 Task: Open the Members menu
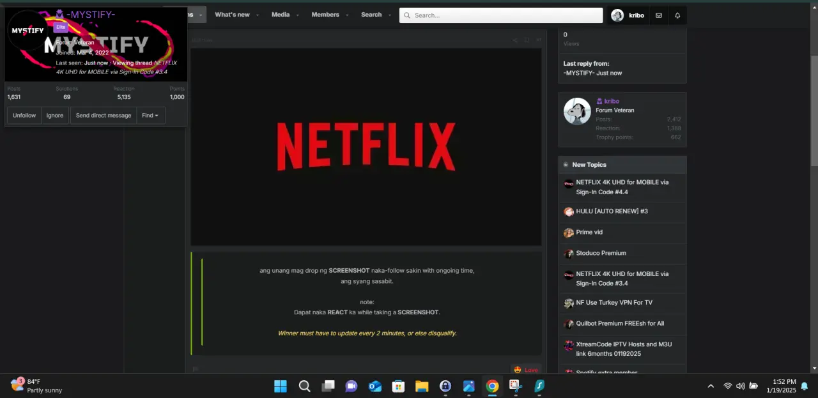[x=325, y=15]
